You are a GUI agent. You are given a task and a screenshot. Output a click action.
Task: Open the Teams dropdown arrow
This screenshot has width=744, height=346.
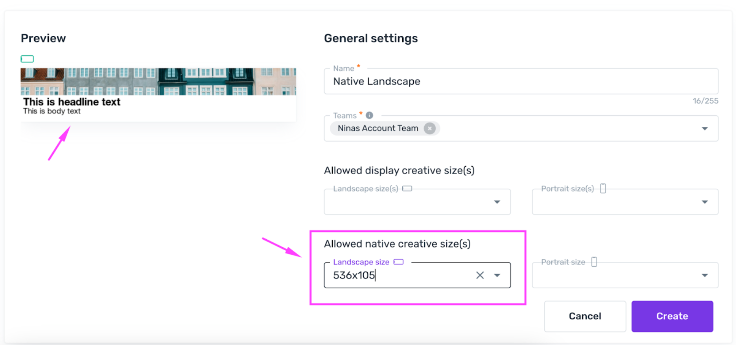705,129
